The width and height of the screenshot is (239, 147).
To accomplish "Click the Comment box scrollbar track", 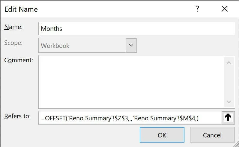I will click(x=229, y=82).
